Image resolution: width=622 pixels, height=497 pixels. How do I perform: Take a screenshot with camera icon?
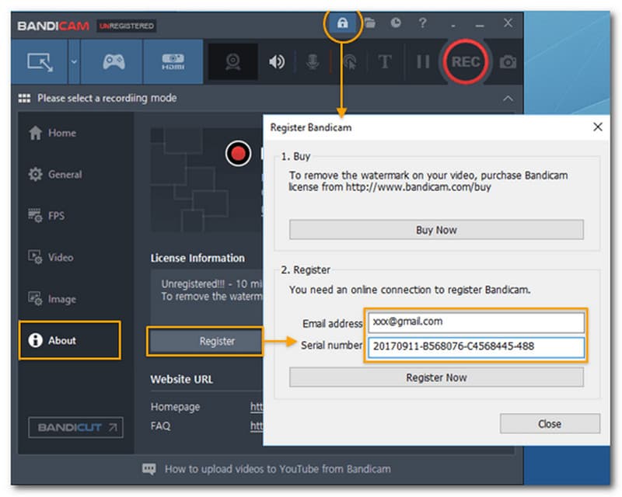508,62
